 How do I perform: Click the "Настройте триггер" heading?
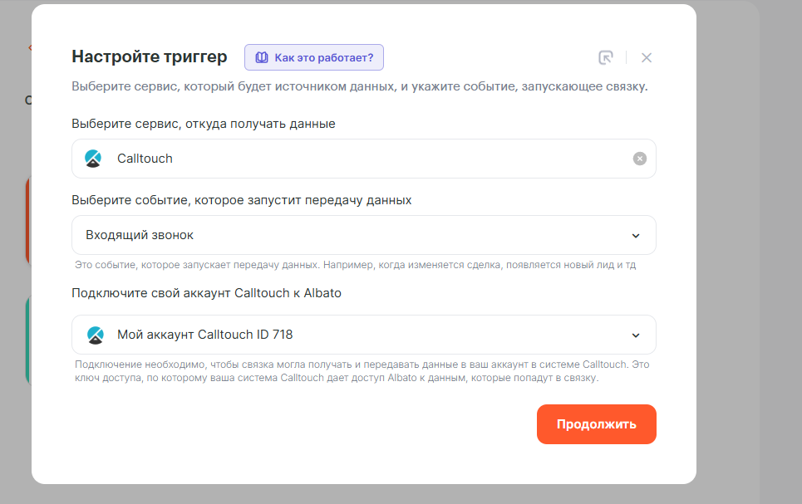tap(150, 56)
